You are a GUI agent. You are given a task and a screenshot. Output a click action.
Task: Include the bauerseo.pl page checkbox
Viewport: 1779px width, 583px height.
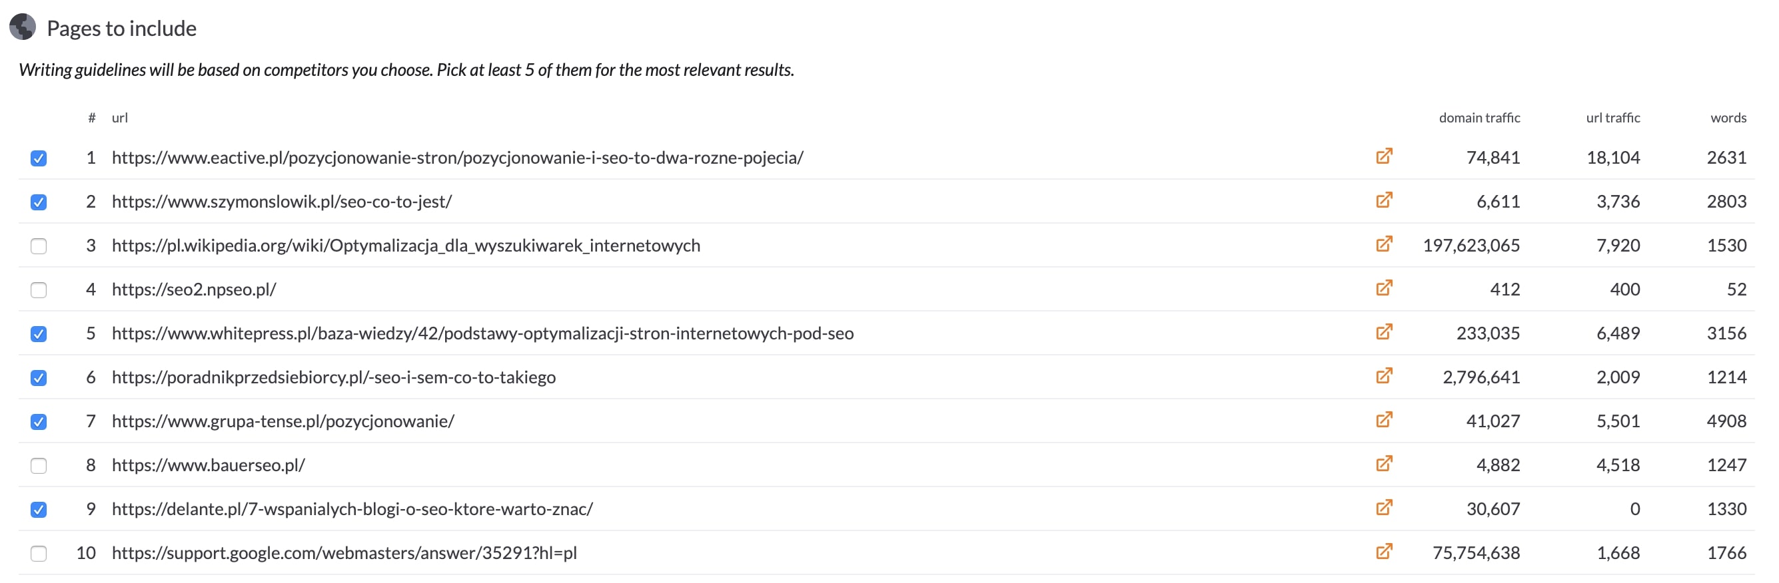click(x=39, y=466)
